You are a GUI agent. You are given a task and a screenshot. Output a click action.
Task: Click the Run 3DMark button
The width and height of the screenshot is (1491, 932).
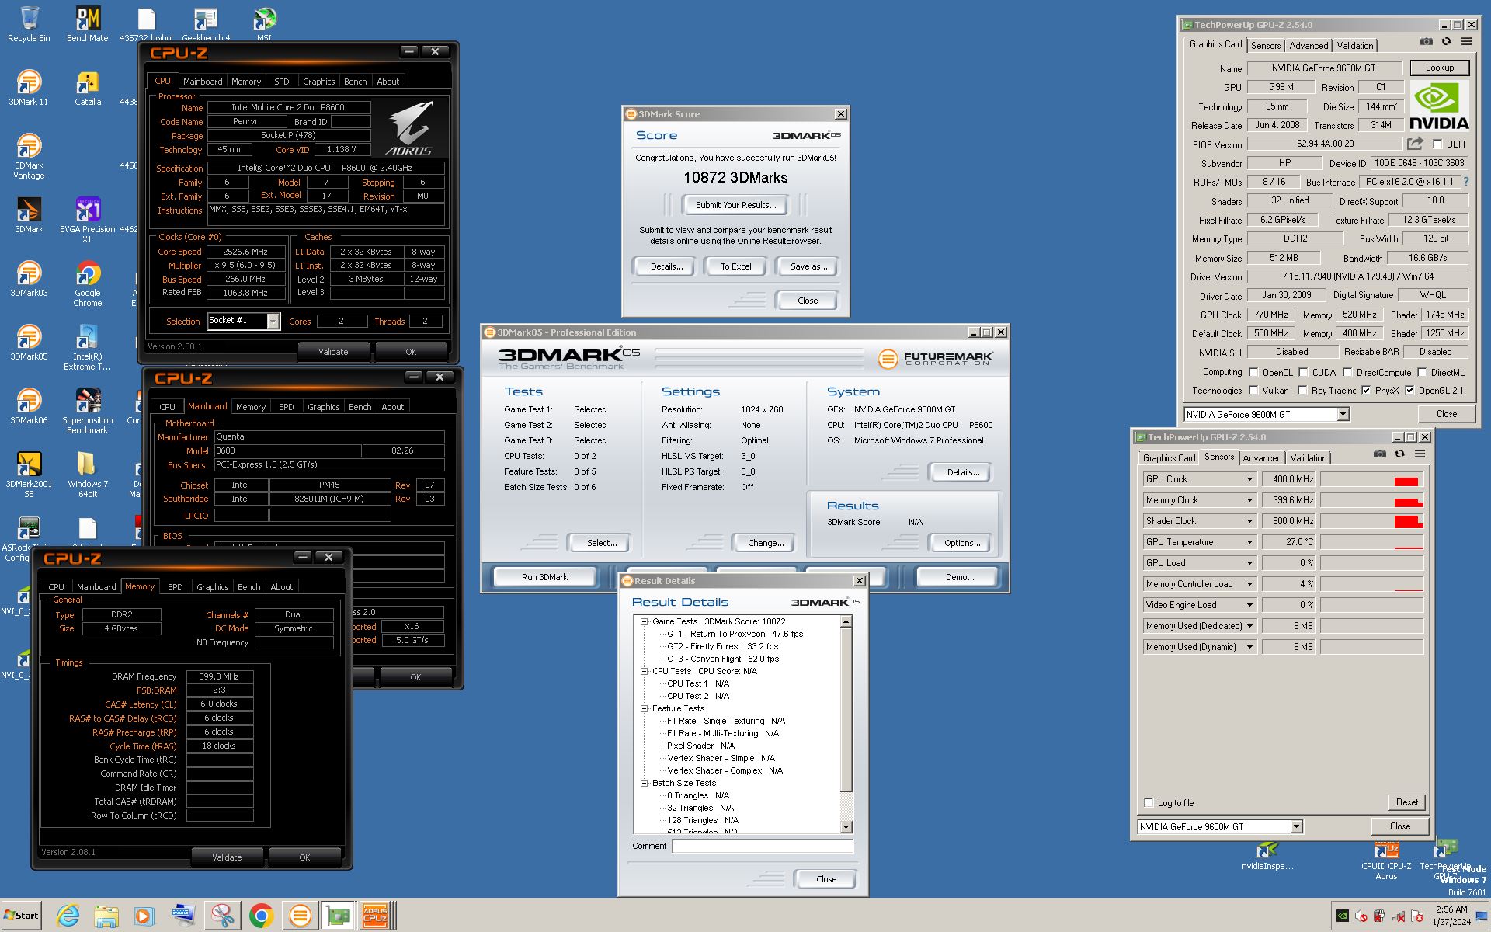[x=544, y=577]
